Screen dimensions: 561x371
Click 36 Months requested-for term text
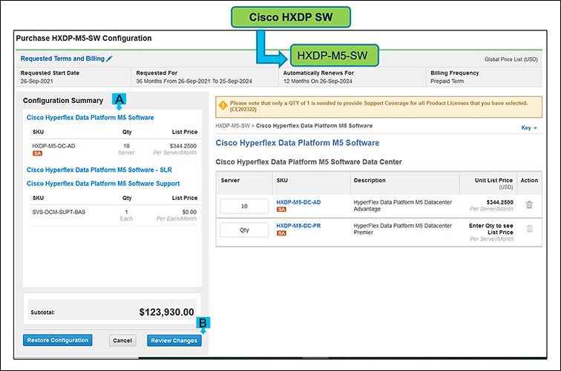[x=194, y=81]
